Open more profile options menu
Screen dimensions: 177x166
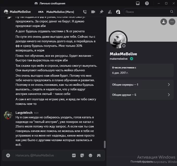(172, 22)
